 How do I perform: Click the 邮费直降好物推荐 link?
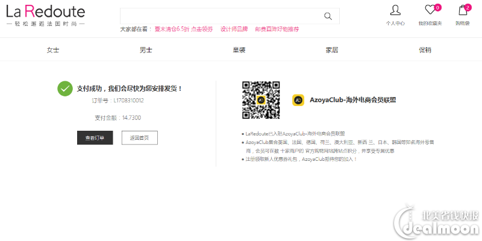[277, 29]
